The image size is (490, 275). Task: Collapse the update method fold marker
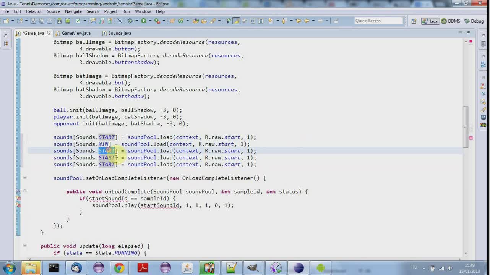pos(25,246)
